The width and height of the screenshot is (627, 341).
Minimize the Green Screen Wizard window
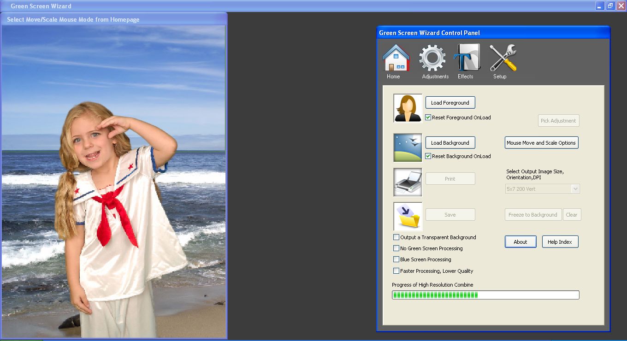(x=600, y=6)
